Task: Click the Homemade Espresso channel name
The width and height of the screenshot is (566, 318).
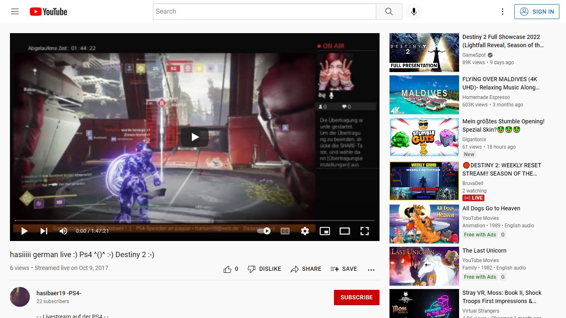Action: point(486,97)
